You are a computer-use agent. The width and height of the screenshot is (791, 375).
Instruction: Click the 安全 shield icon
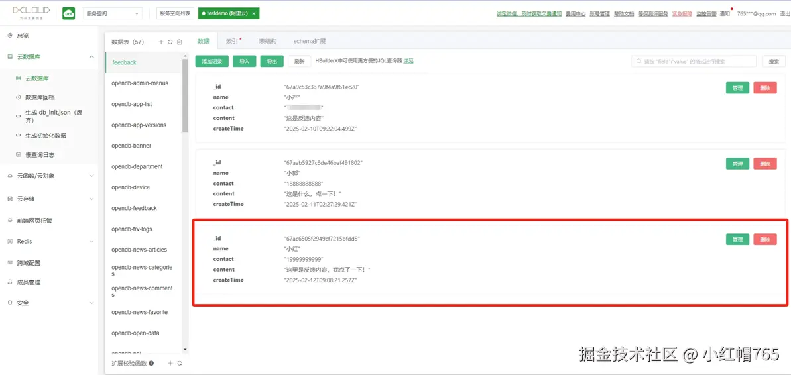9,303
